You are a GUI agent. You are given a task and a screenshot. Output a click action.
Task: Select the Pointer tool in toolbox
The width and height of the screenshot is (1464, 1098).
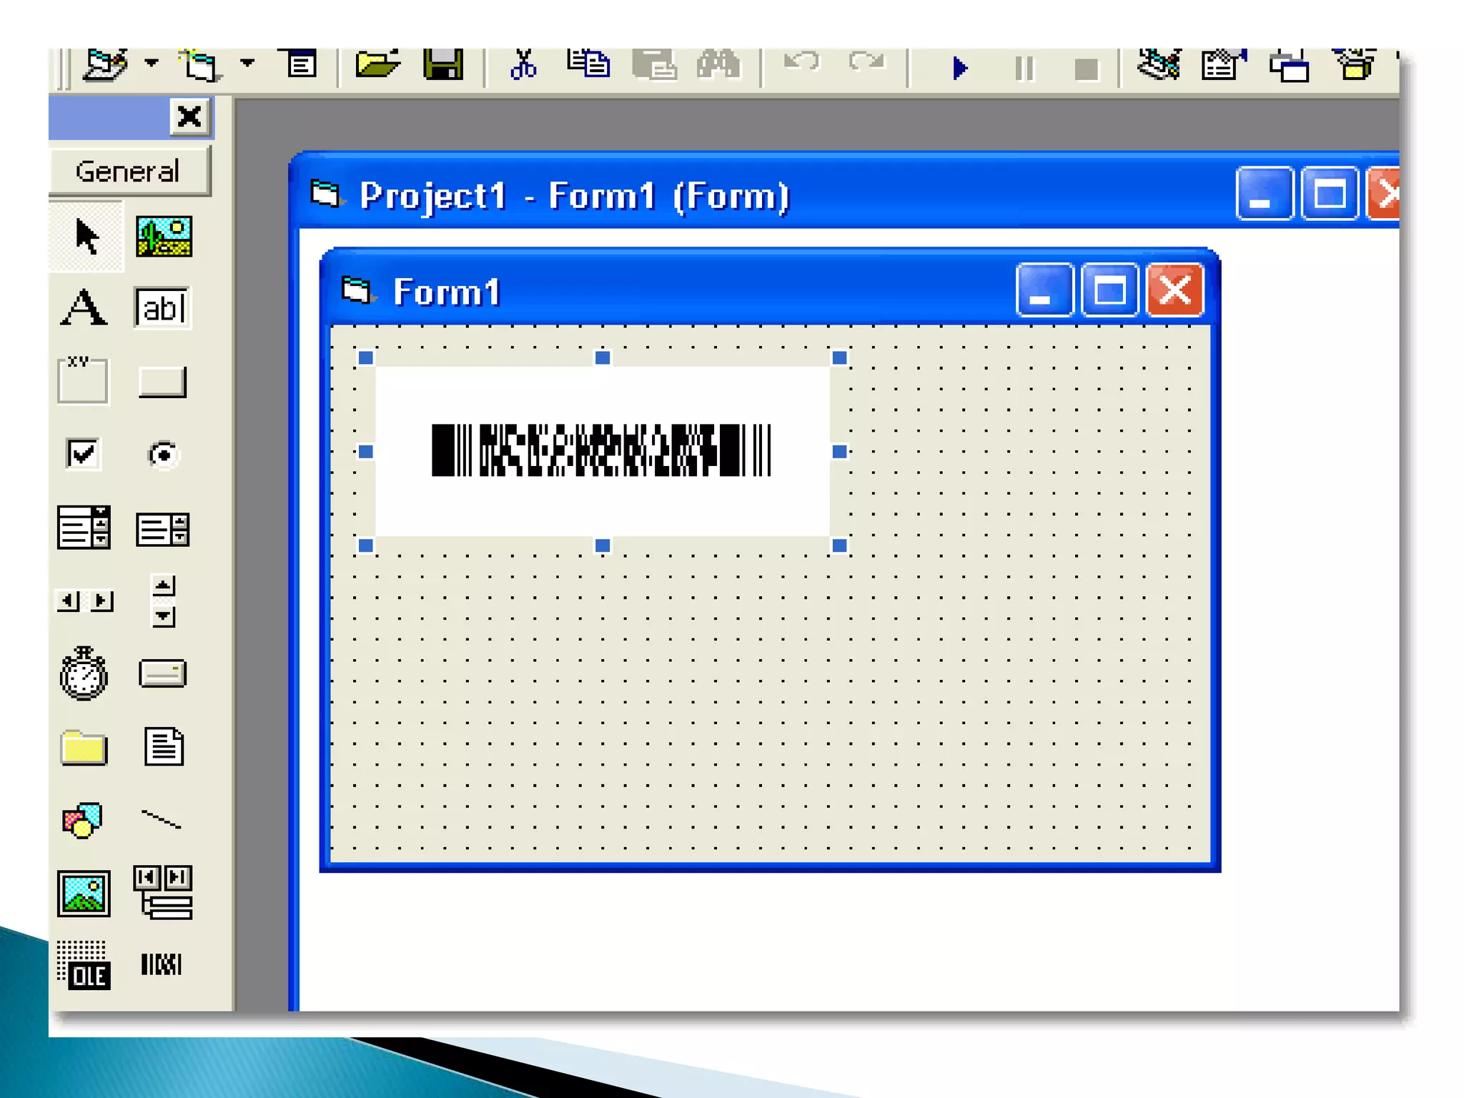pyautogui.click(x=86, y=236)
